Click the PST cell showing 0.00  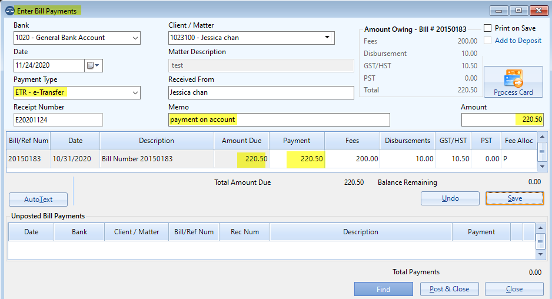[x=486, y=159]
